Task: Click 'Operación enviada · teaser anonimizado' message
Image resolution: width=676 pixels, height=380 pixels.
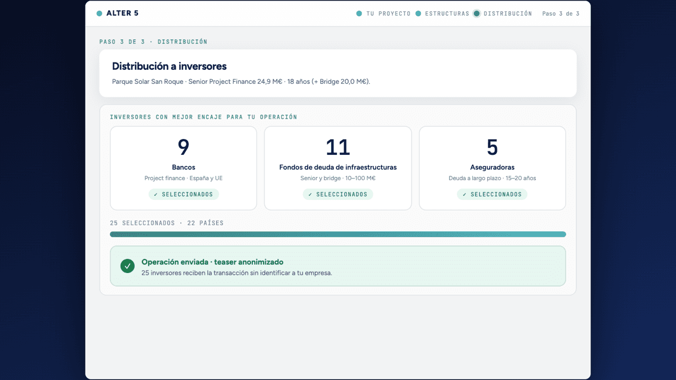Action: [212, 262]
